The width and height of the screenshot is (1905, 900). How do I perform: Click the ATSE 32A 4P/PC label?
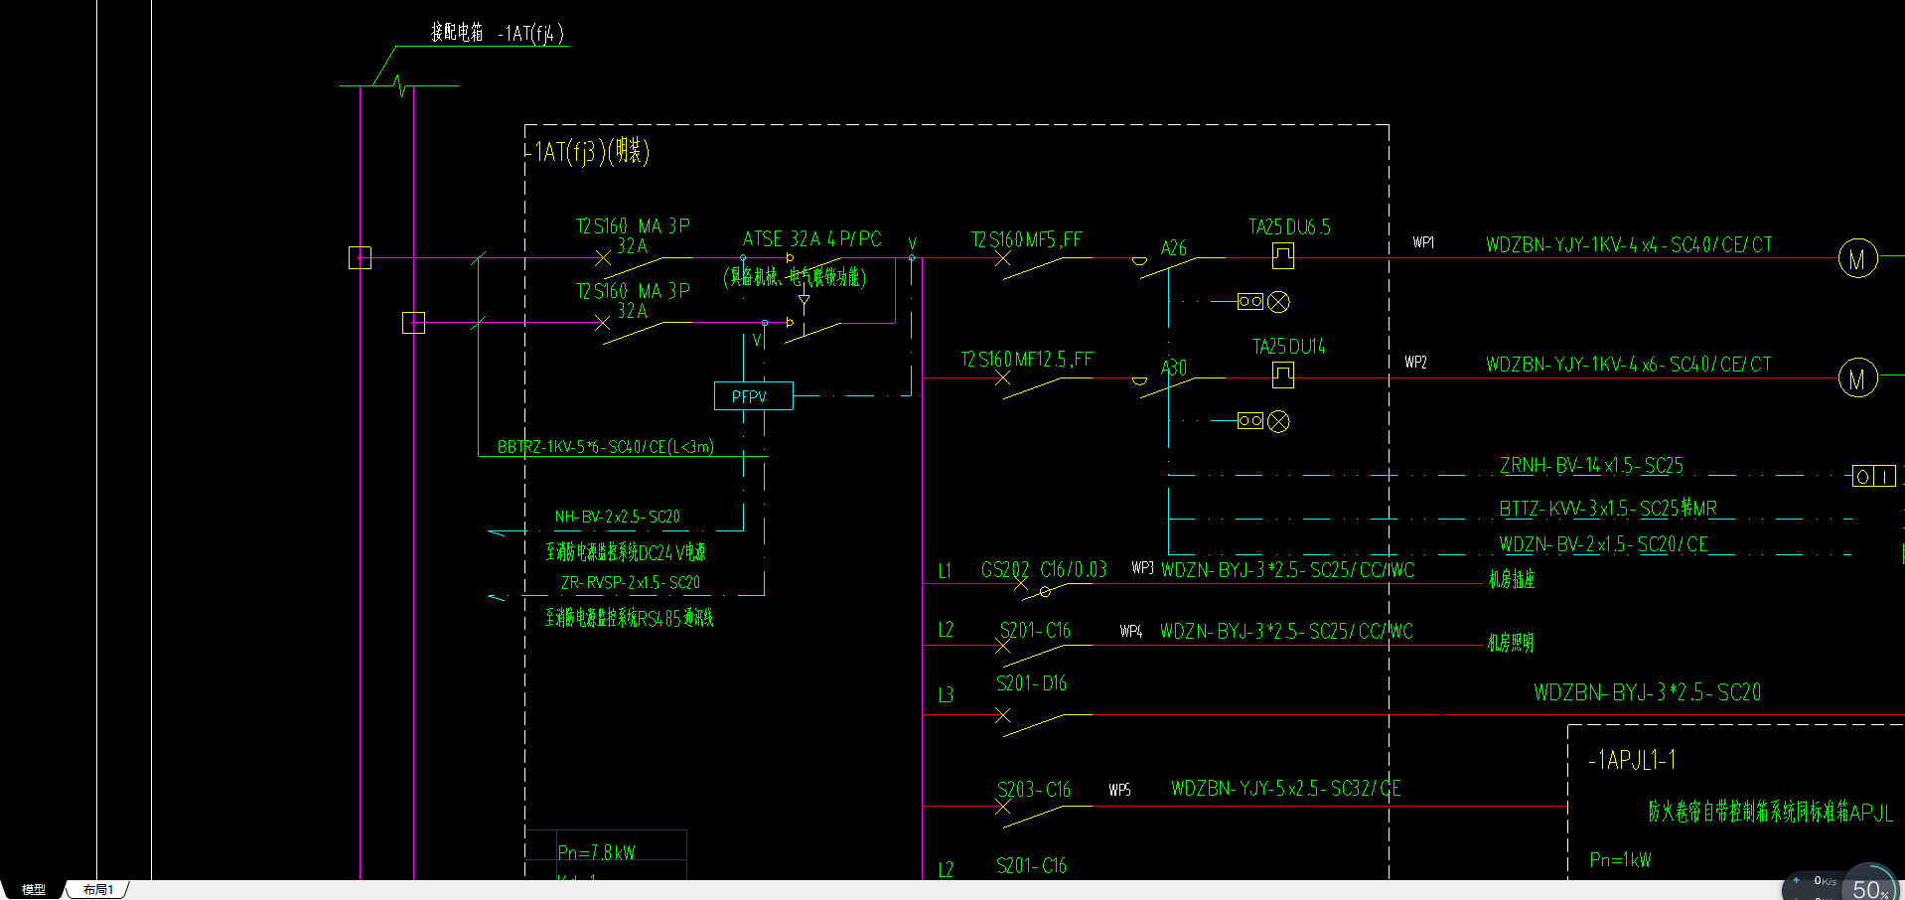click(x=812, y=239)
